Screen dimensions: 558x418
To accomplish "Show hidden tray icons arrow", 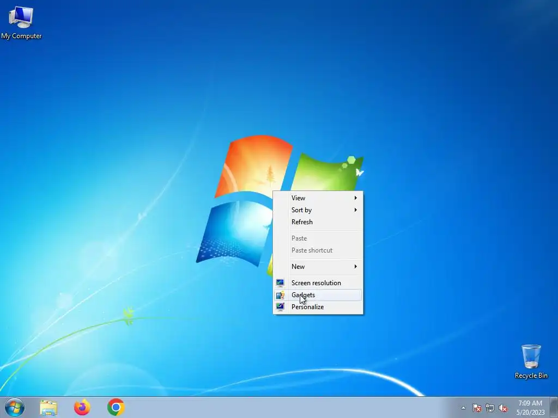I will tap(463, 408).
